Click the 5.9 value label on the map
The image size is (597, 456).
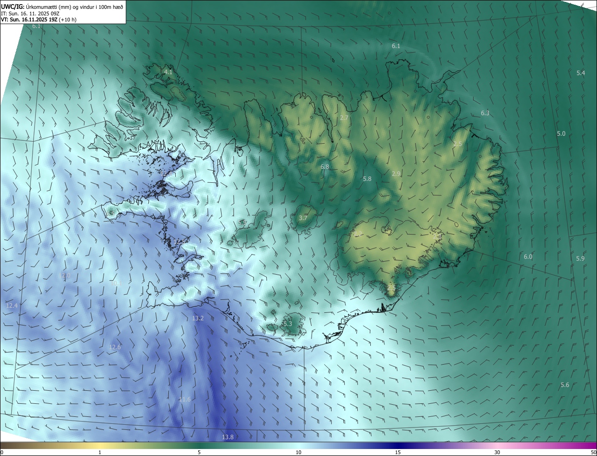[x=580, y=258]
